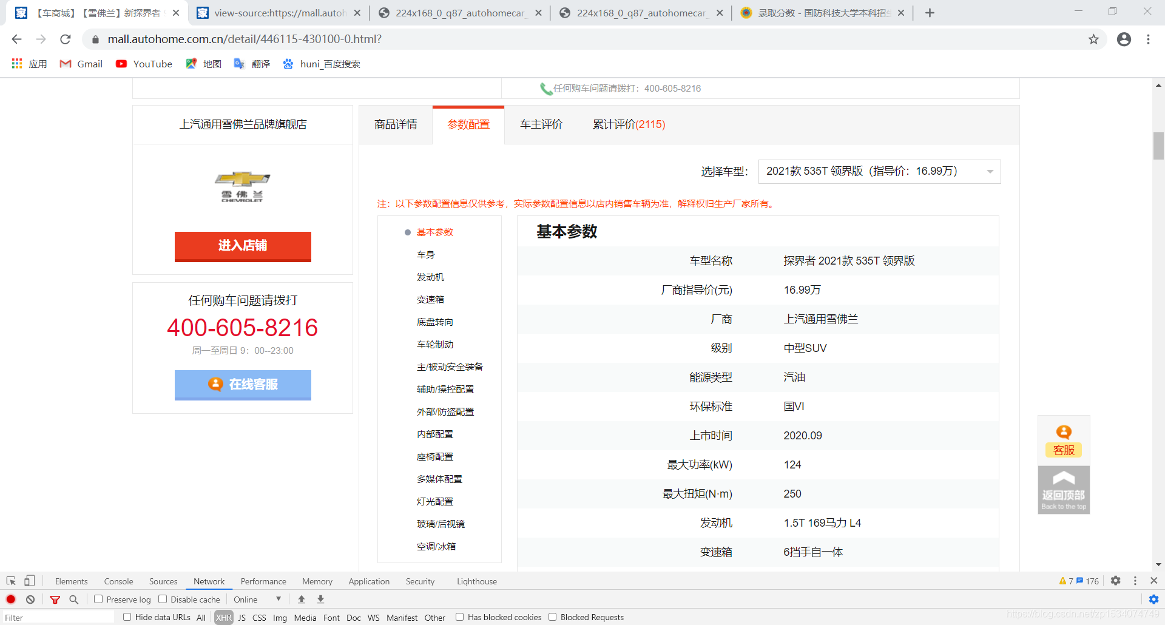The width and height of the screenshot is (1165, 625).
Task: Open Translate bookmark 翻译
Action: point(252,64)
